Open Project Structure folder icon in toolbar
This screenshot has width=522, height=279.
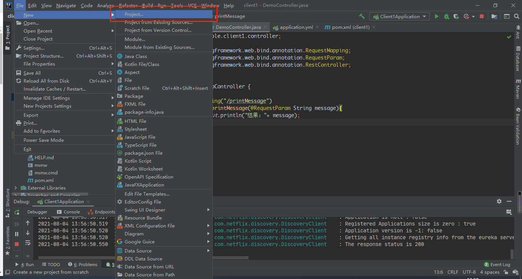pos(494,16)
